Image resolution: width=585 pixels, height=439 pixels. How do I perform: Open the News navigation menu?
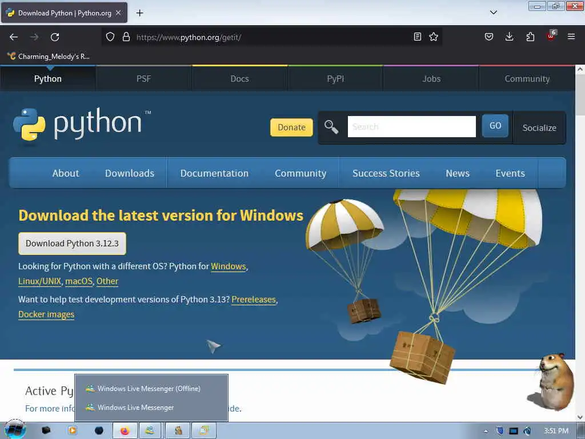(x=458, y=173)
